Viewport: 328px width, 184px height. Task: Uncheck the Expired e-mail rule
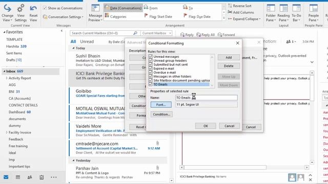pos(150,68)
